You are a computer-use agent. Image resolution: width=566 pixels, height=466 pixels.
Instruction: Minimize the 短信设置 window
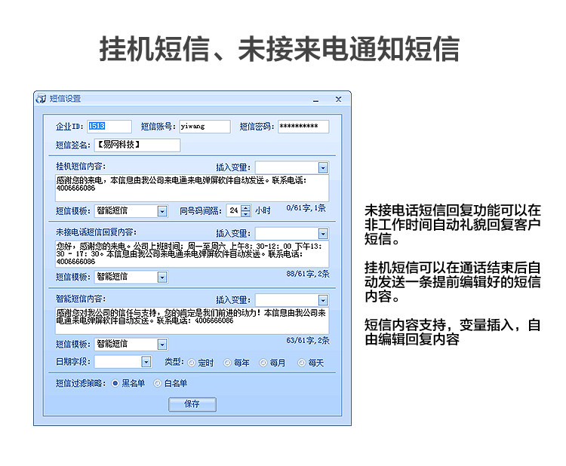click(316, 100)
